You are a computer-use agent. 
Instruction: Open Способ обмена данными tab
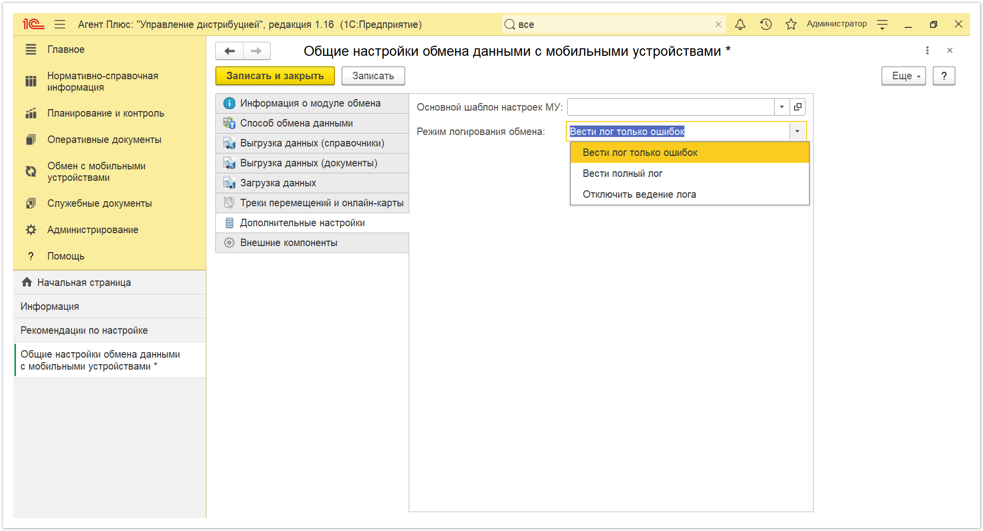click(312, 123)
